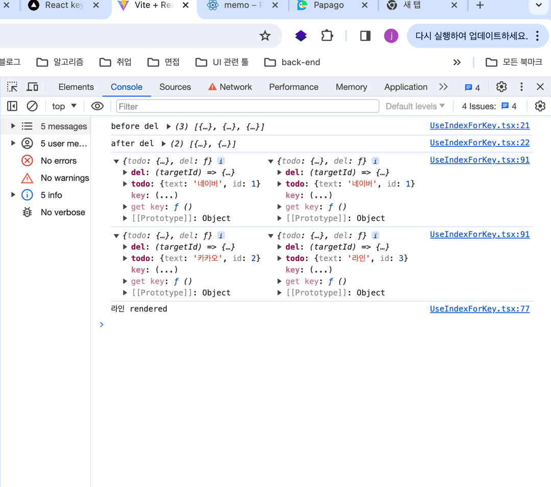Open the 알고리즘 bookmark folder

60,62
